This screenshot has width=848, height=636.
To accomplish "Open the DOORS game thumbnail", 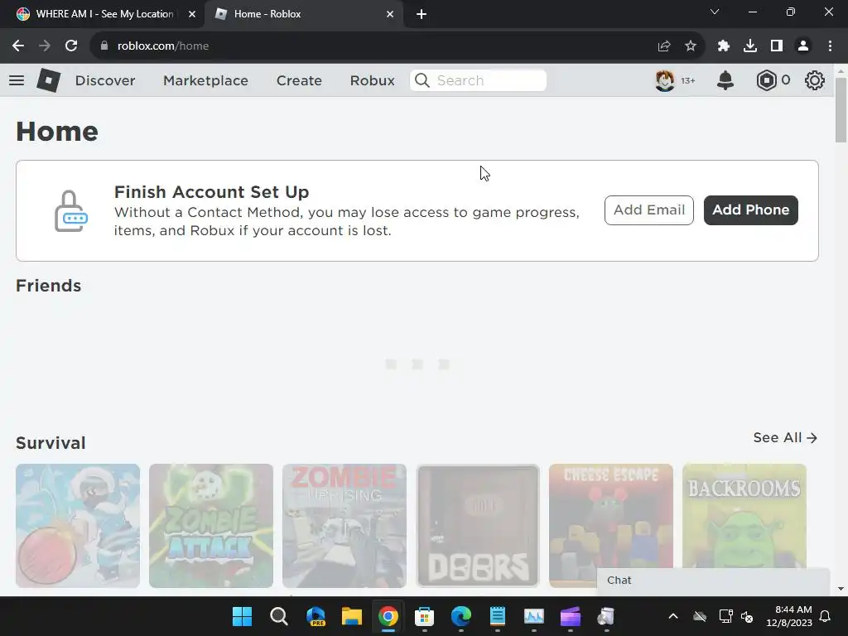I will click(x=478, y=526).
